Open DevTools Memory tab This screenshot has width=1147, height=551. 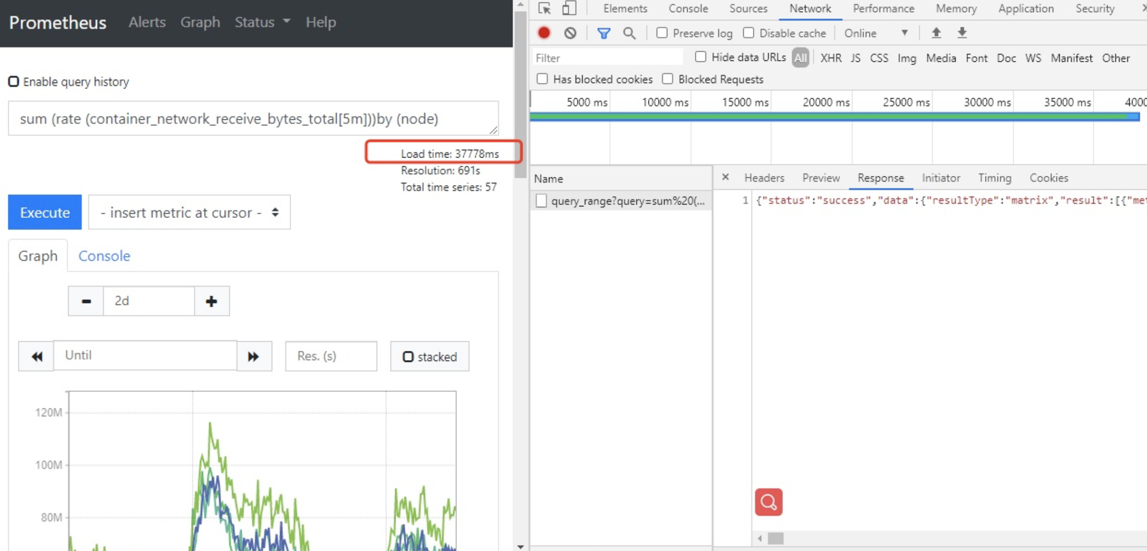coord(956,9)
